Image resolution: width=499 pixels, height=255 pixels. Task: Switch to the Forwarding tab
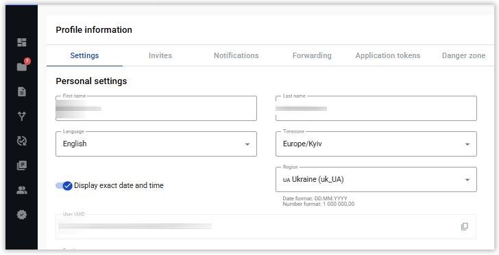[x=312, y=55]
